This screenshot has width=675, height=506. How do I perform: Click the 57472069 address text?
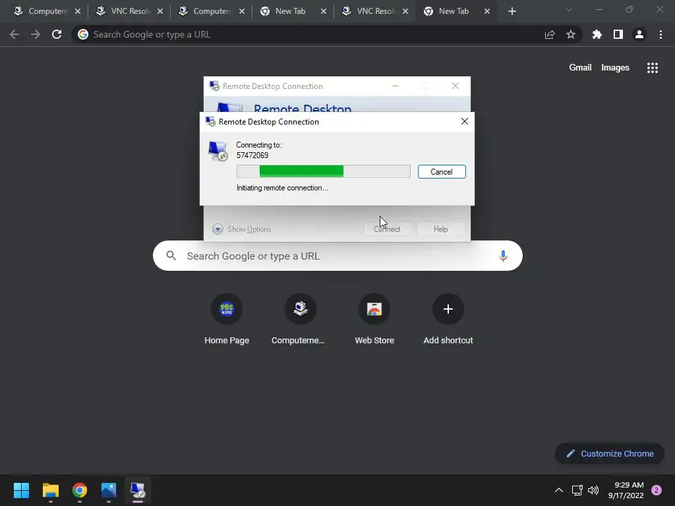[x=252, y=155]
